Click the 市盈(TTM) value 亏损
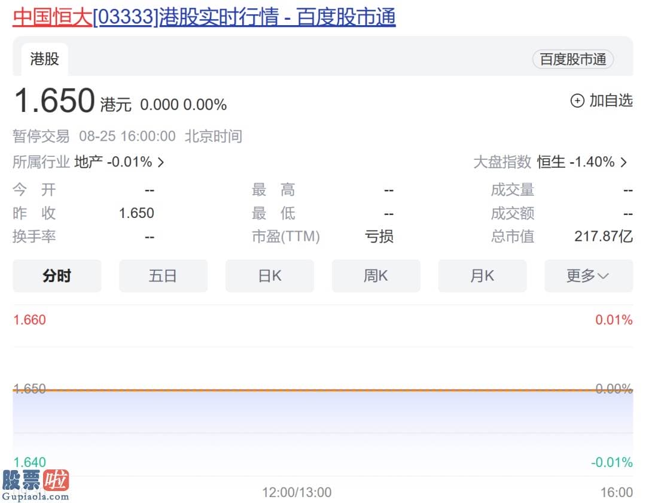The width and height of the screenshot is (646, 503). (x=379, y=237)
